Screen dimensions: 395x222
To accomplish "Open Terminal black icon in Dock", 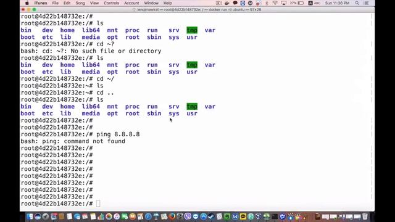I will [274, 216].
